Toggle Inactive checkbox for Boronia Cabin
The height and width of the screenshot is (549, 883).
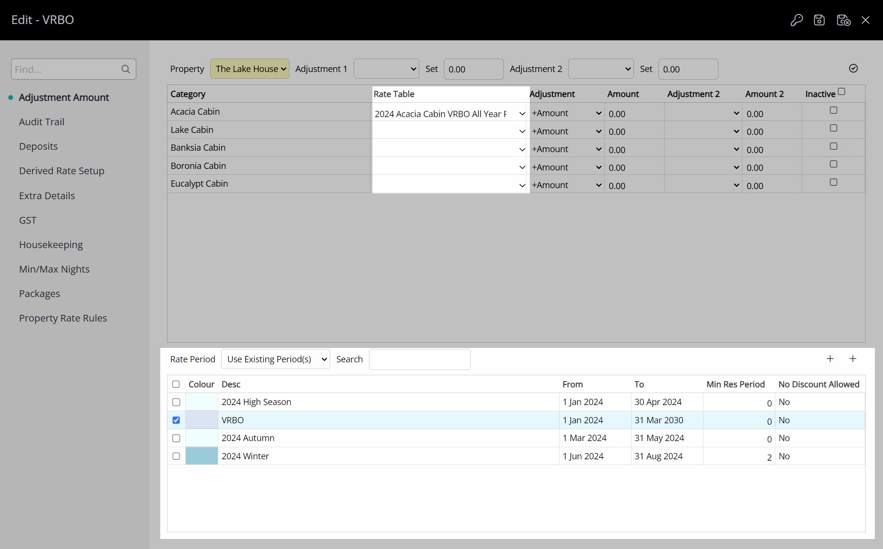coord(834,164)
